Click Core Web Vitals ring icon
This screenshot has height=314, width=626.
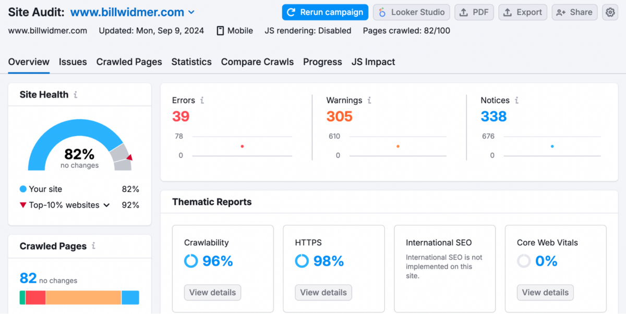click(x=524, y=261)
